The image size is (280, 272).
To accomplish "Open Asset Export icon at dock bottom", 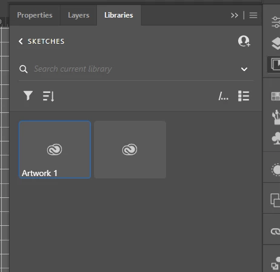I will coord(276,263).
